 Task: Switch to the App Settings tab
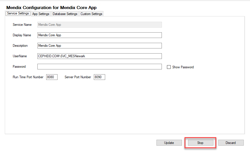[x=41, y=14]
